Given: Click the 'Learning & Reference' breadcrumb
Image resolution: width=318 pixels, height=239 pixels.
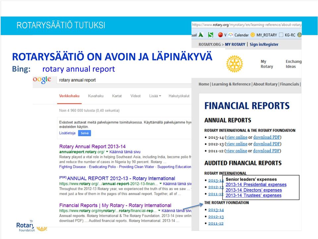Looking at the screenshot, I should [231, 84].
